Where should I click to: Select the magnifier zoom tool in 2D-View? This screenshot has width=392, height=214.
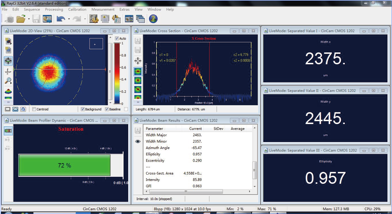[8, 81]
